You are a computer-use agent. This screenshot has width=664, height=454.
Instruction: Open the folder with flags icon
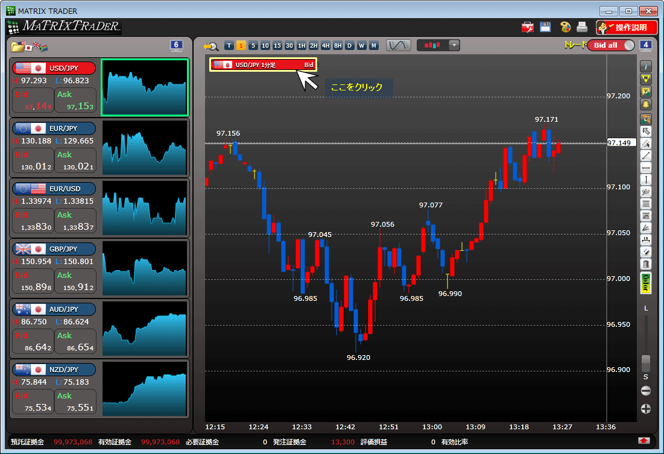pyautogui.click(x=29, y=46)
